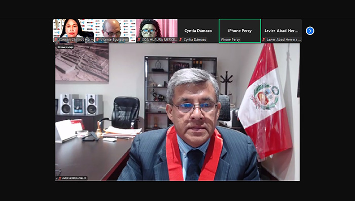Click muted mic icon beside SOA HUAURA
The image size is (355, 201).
(x=139, y=40)
